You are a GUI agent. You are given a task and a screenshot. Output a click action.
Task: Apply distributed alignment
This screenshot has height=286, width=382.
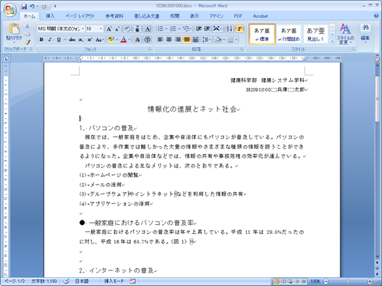[x=195, y=39]
